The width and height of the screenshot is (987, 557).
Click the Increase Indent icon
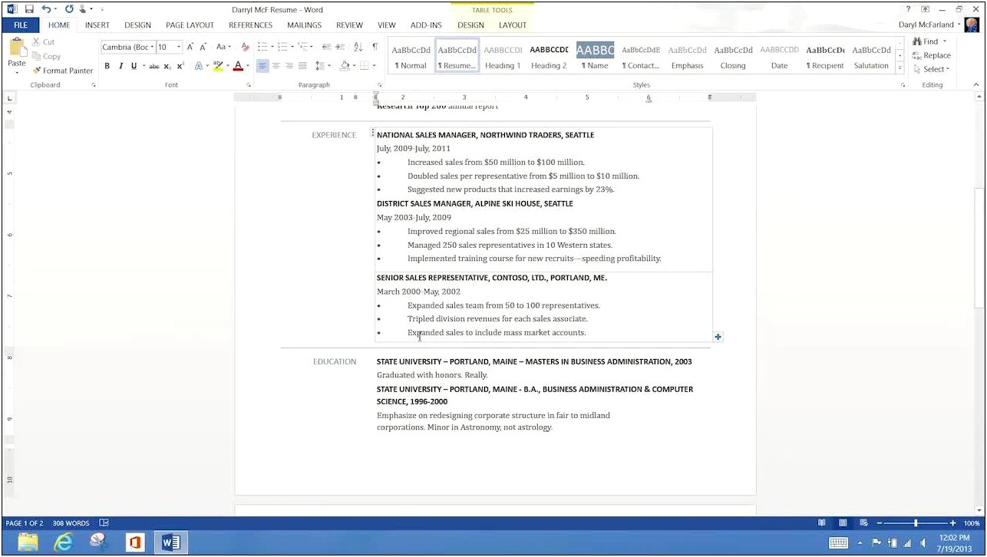[x=342, y=47]
